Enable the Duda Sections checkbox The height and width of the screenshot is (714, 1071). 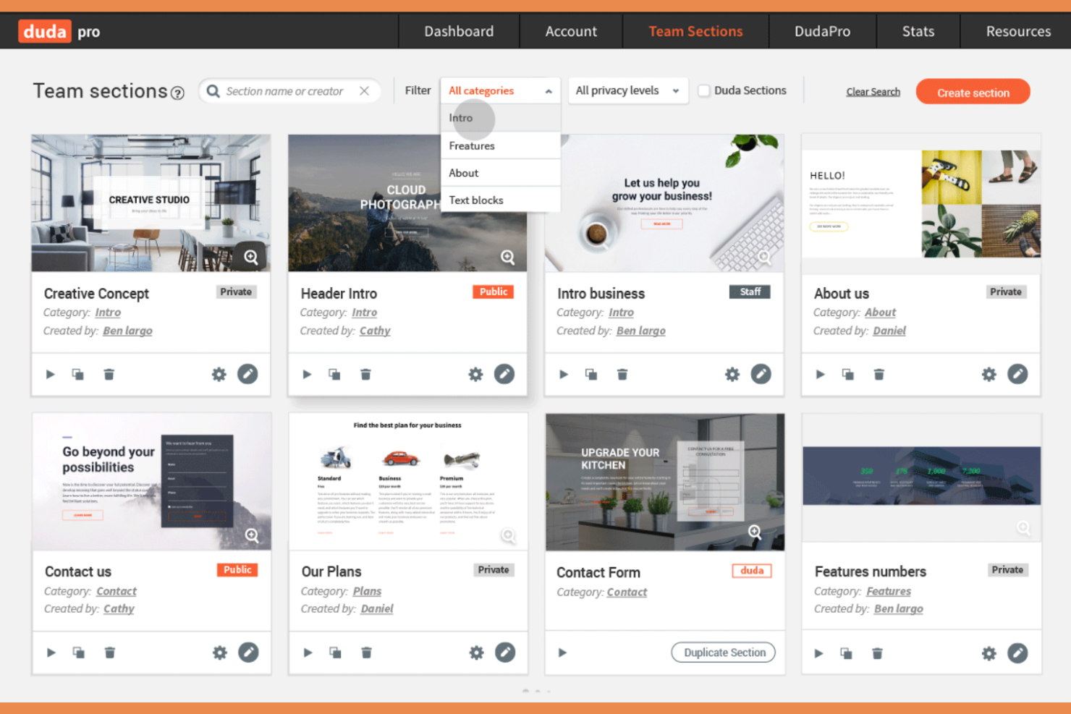click(703, 91)
